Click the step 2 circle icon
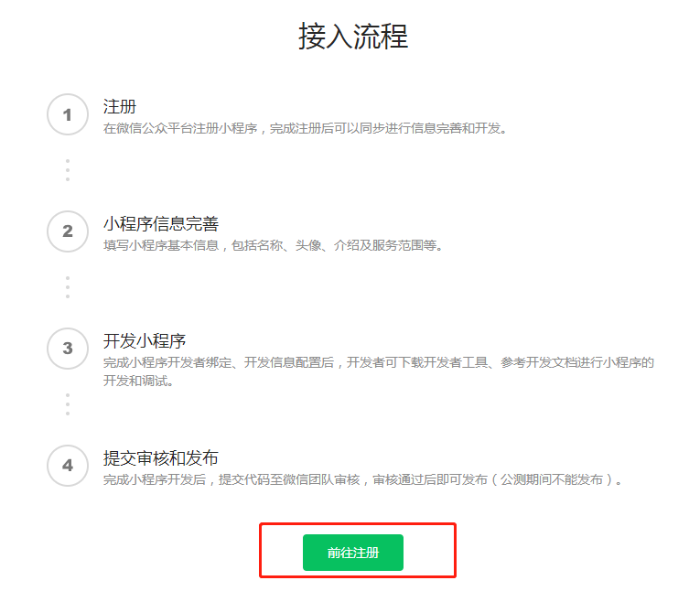Screen dimensions: 689x602 pos(67,231)
